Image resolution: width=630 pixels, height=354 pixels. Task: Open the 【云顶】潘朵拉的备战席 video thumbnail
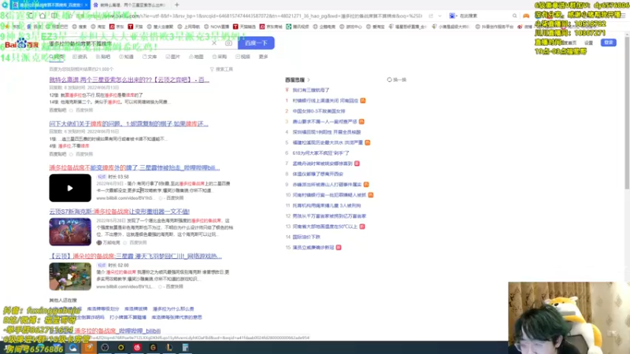tap(70, 276)
